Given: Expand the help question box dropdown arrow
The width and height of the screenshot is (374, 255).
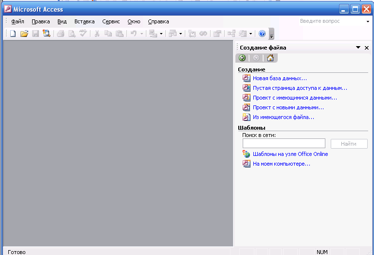Looking at the screenshot, I should tap(368, 21).
